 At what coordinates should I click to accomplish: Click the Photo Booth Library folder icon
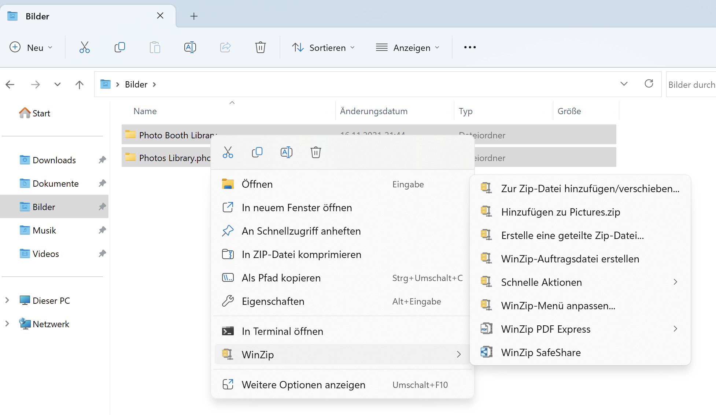tap(130, 134)
